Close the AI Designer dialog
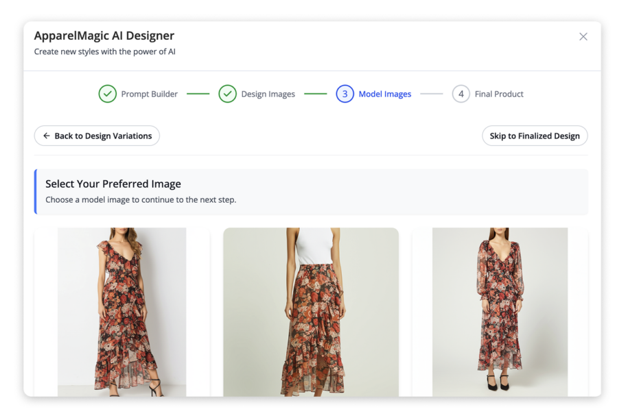The height and width of the screenshot is (418, 628). pos(583,36)
